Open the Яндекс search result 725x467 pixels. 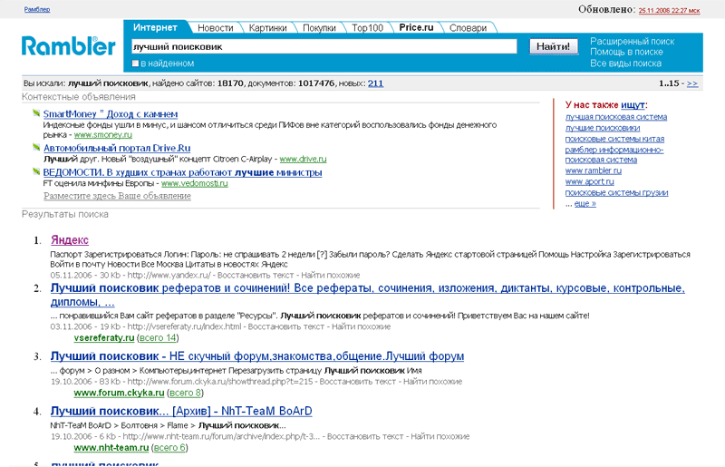pyautogui.click(x=69, y=239)
